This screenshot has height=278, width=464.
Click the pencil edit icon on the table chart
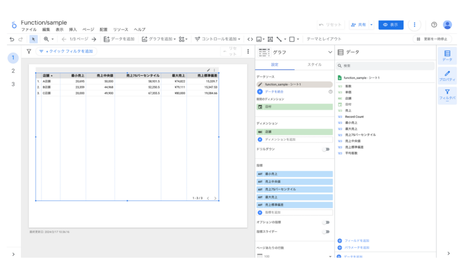208,70
